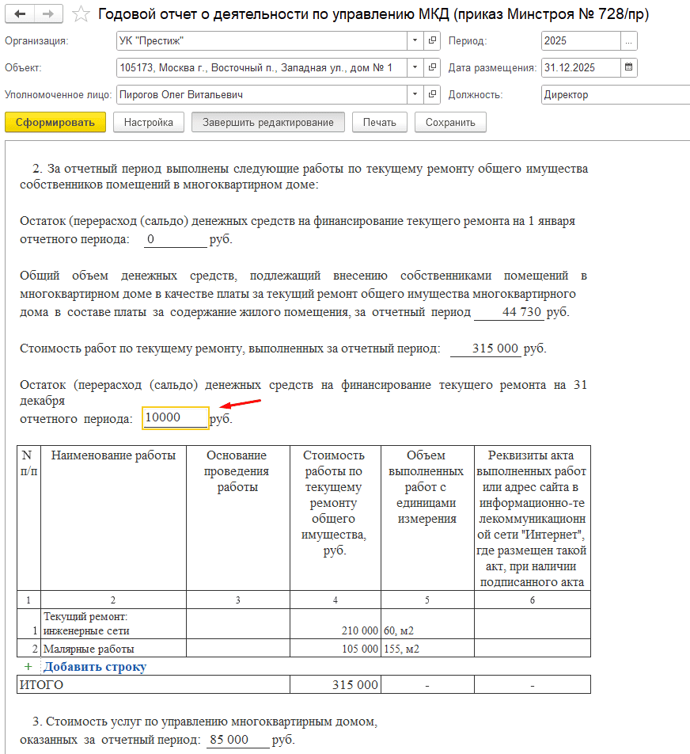Image resolution: width=690 pixels, height=754 pixels.
Task: Click the Должность input field
Action: 614,94
